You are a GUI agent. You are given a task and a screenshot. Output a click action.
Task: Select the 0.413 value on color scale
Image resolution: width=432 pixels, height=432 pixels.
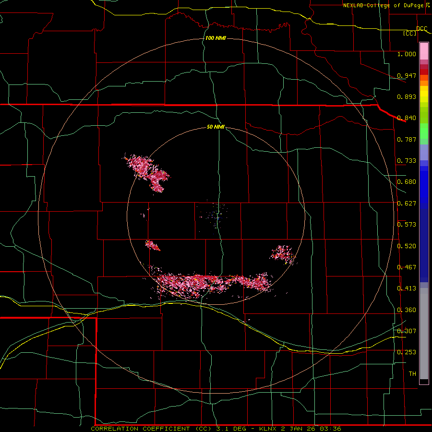407,288
